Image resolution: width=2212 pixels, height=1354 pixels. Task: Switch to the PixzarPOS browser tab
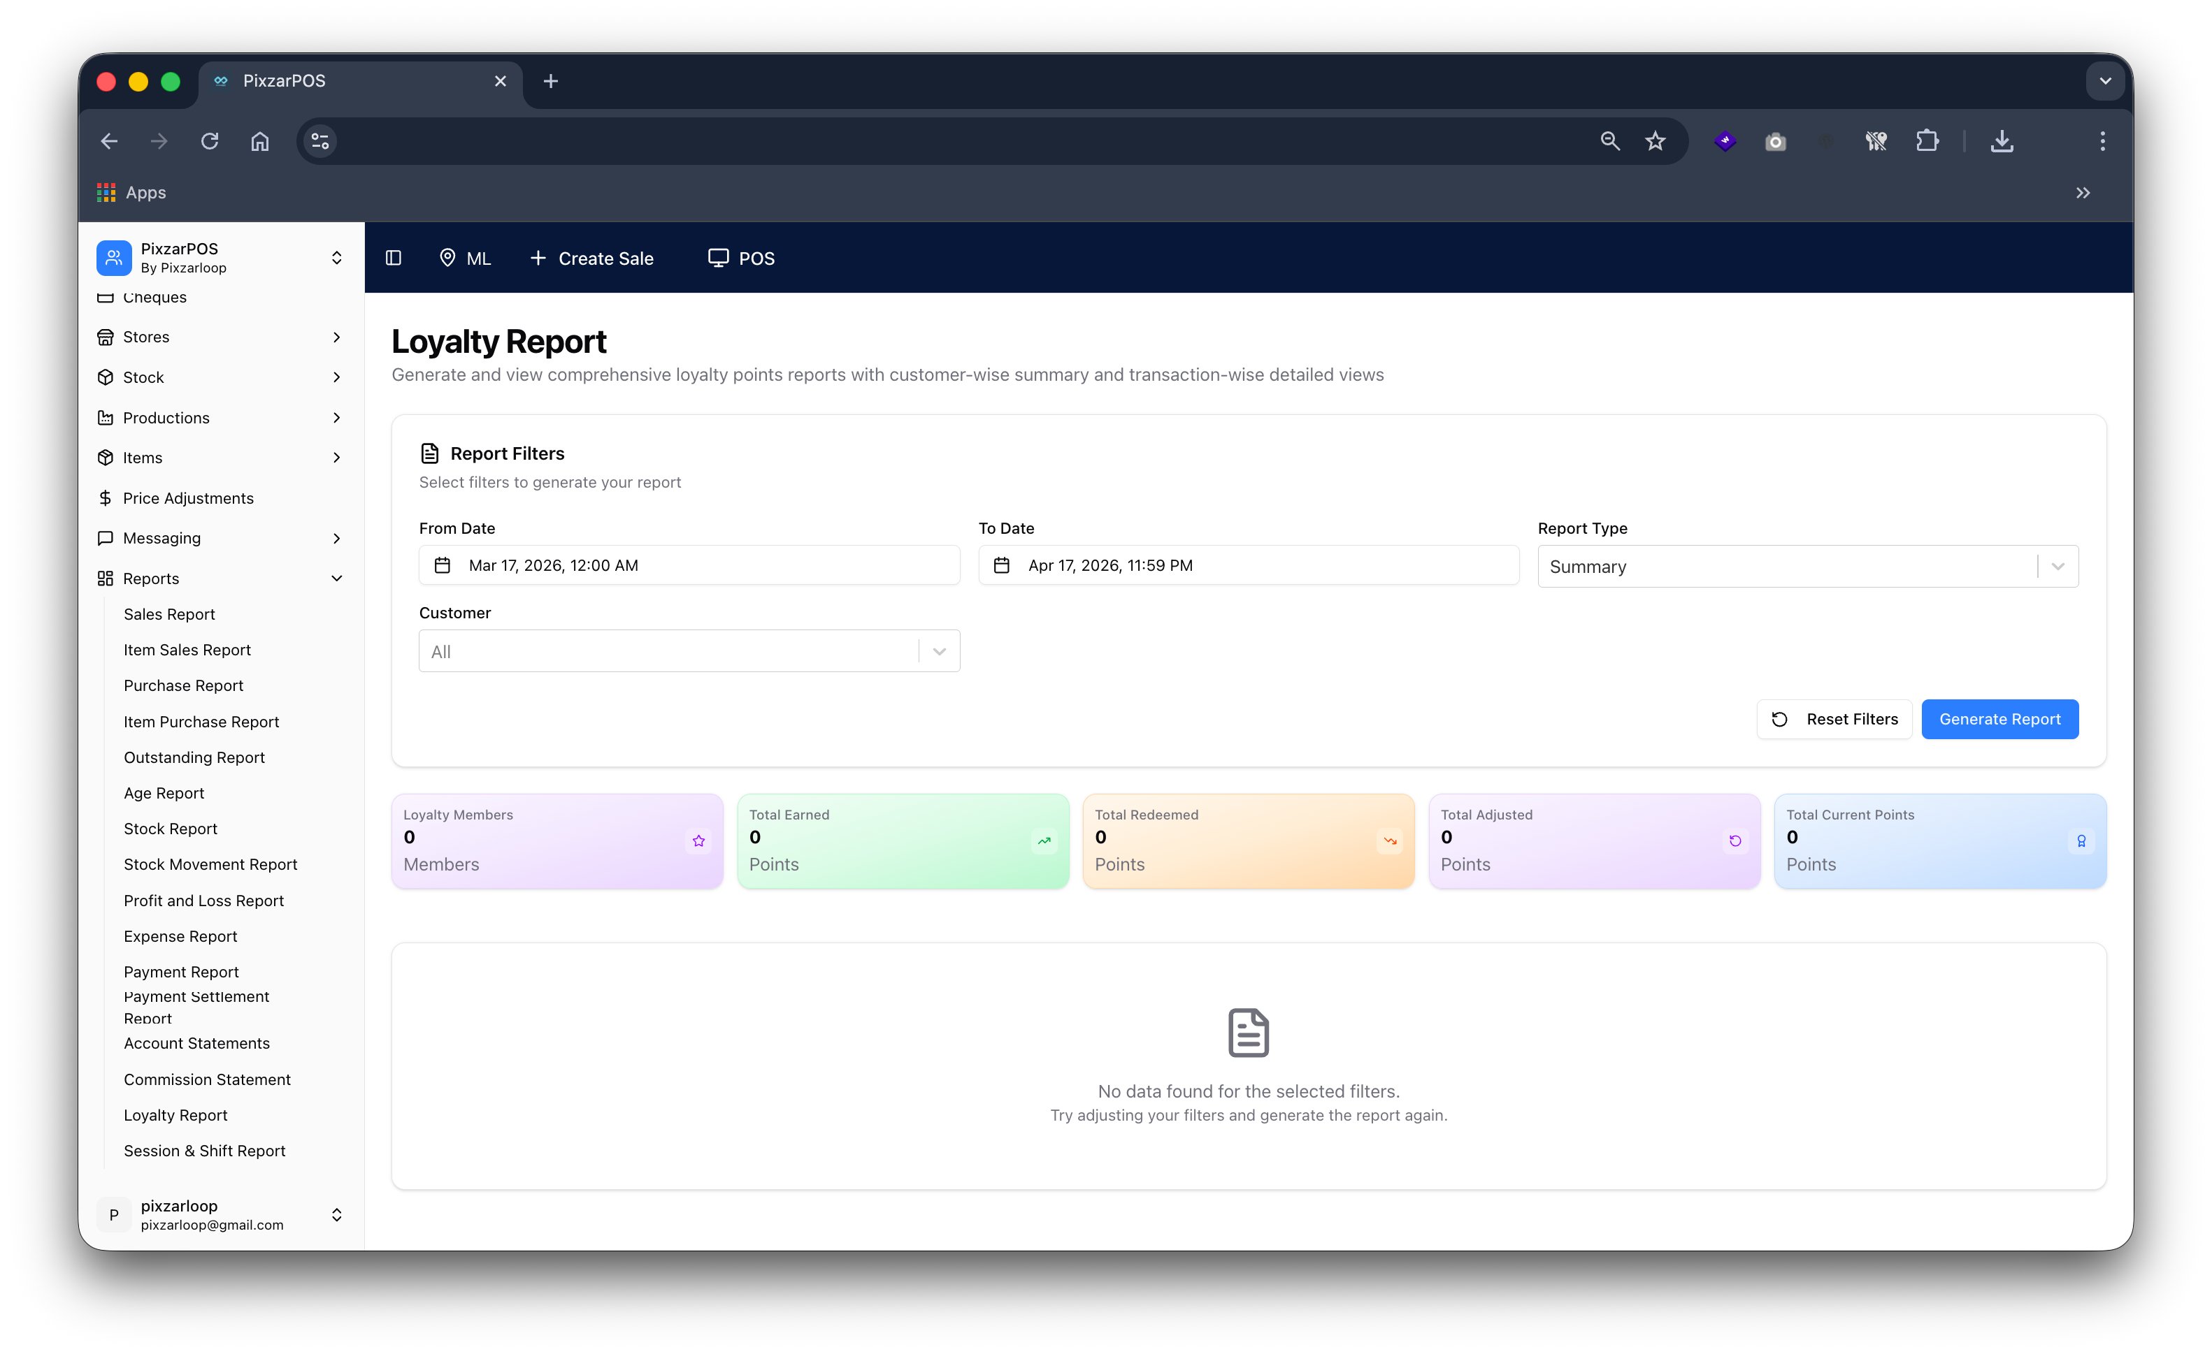click(284, 81)
